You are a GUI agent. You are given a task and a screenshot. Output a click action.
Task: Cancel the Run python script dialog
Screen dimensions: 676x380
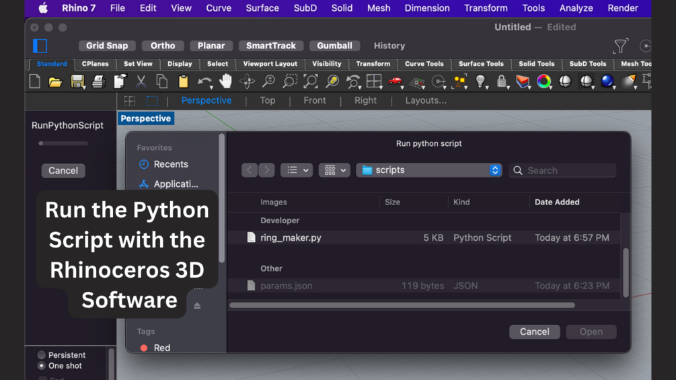(x=535, y=332)
